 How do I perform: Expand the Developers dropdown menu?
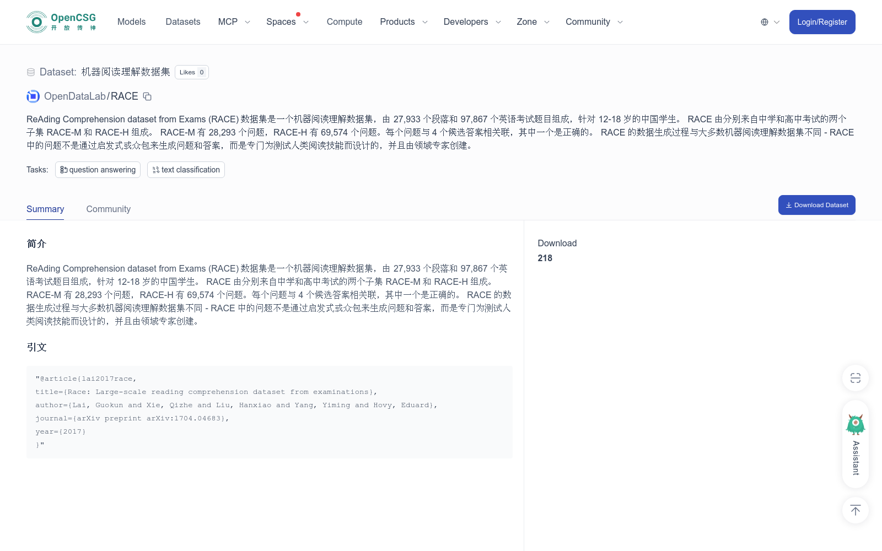click(472, 22)
